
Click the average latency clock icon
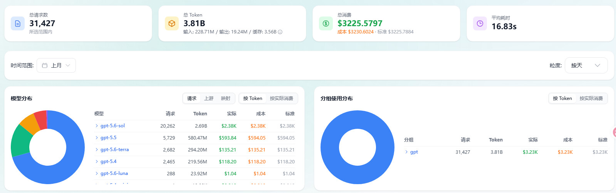tap(480, 23)
